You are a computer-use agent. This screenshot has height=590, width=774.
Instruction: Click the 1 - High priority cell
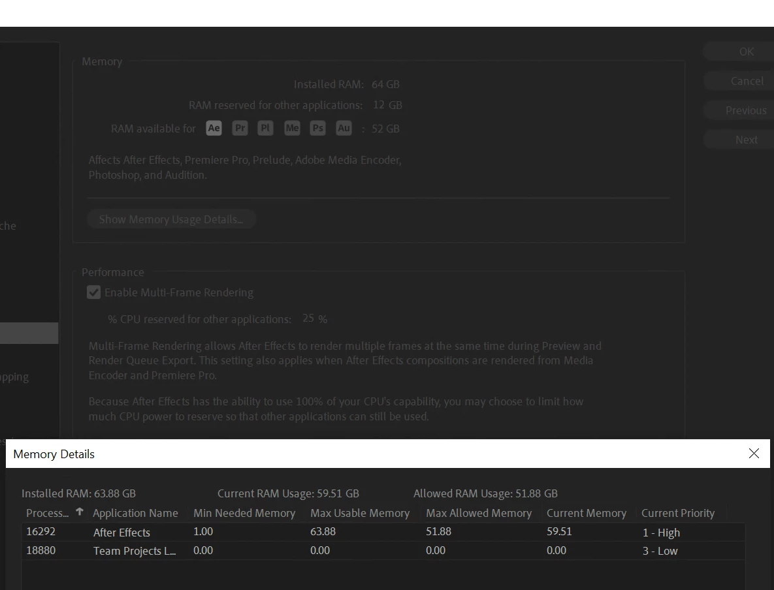click(x=661, y=533)
